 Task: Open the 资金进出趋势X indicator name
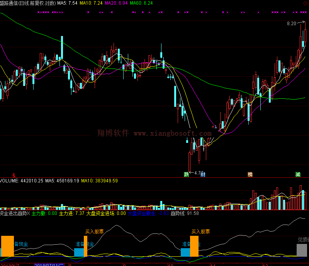click(15, 213)
